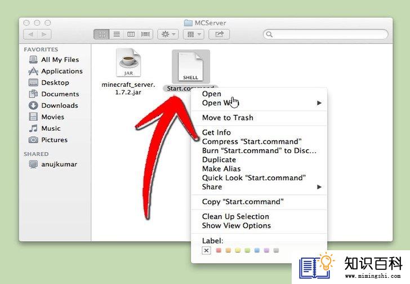Choose Move to Trash
Screen dimensions: 410x284
pos(228,118)
